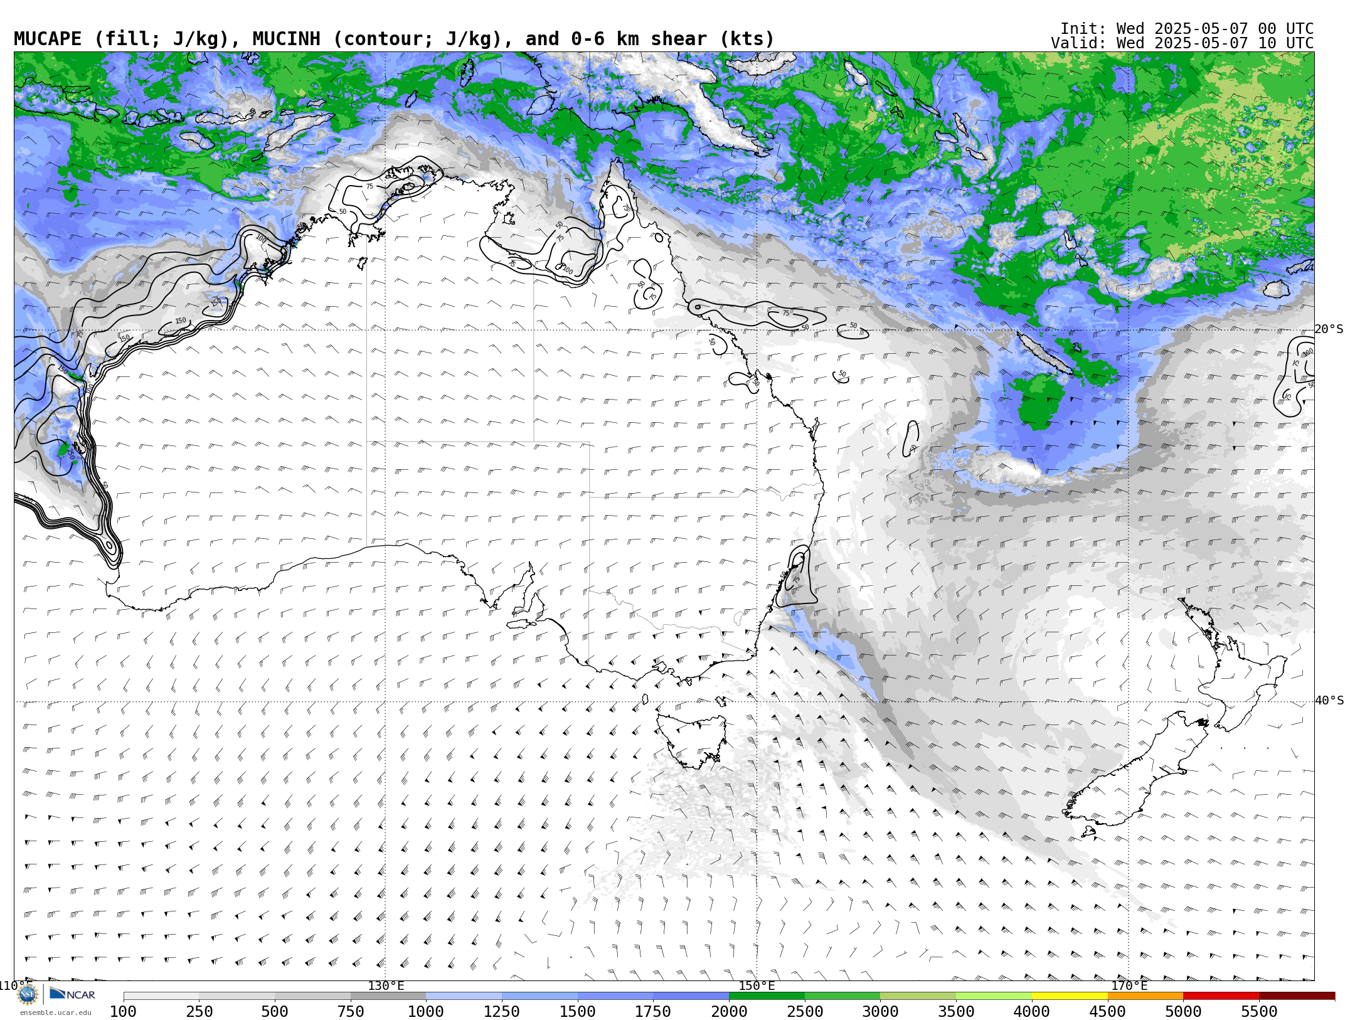
Task: Select the pale blue 1000–1250 color swatch
Action: coord(464,996)
